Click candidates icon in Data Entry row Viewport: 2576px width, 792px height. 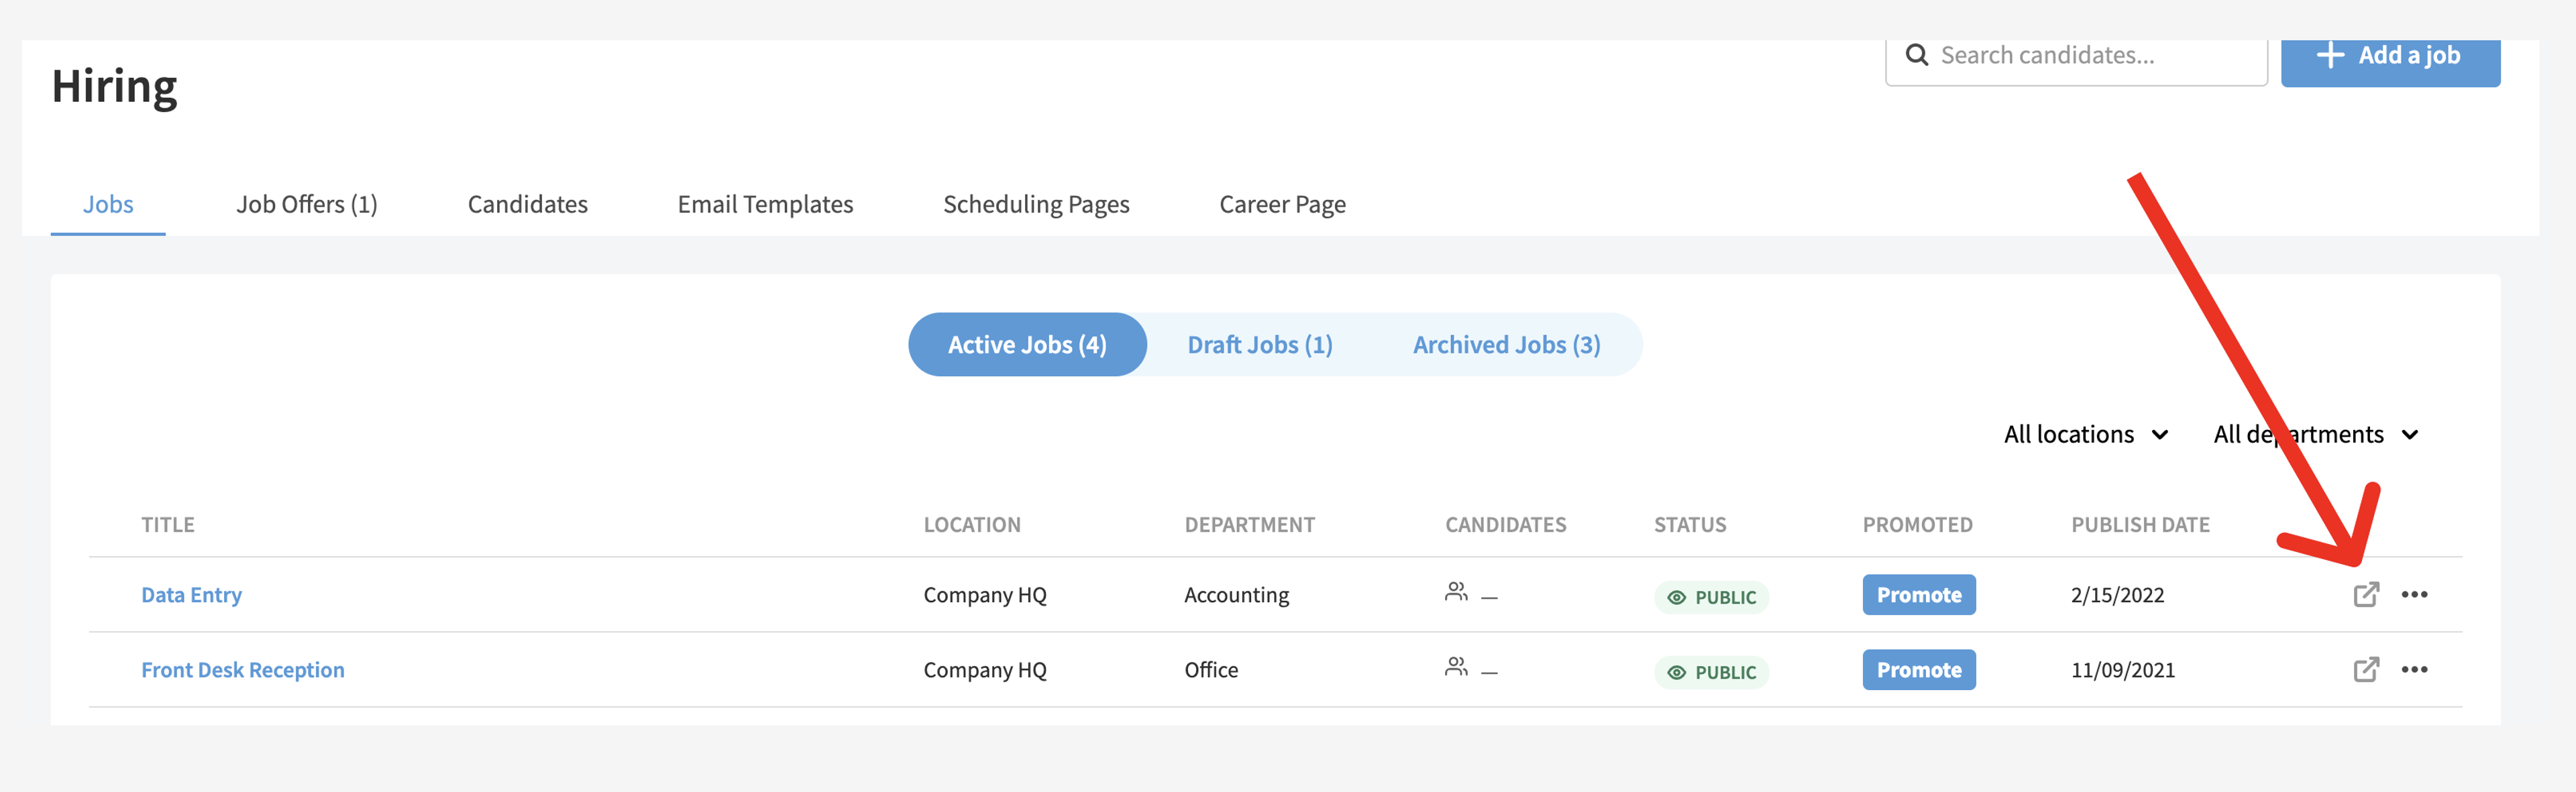point(1456,592)
